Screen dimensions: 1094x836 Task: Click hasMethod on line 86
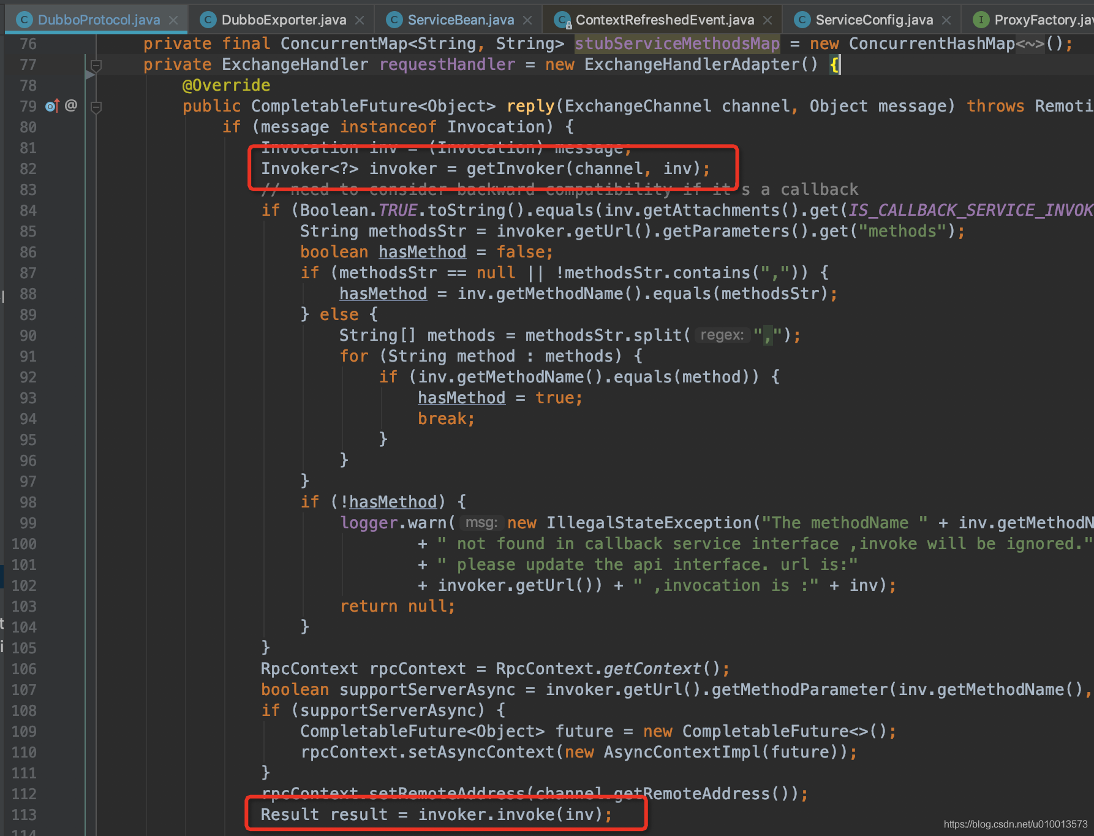[x=422, y=252]
